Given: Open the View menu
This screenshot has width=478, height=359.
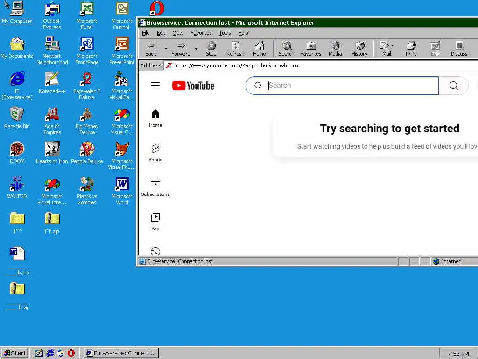Looking at the screenshot, I should 178,33.
